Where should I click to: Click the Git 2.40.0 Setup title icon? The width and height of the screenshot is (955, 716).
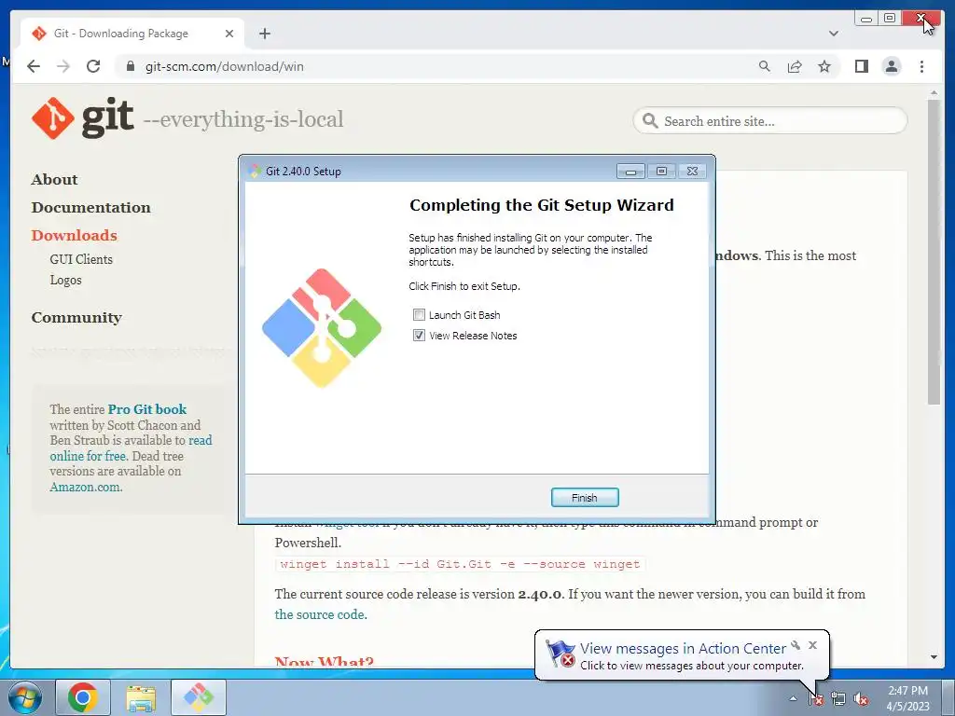coord(255,172)
